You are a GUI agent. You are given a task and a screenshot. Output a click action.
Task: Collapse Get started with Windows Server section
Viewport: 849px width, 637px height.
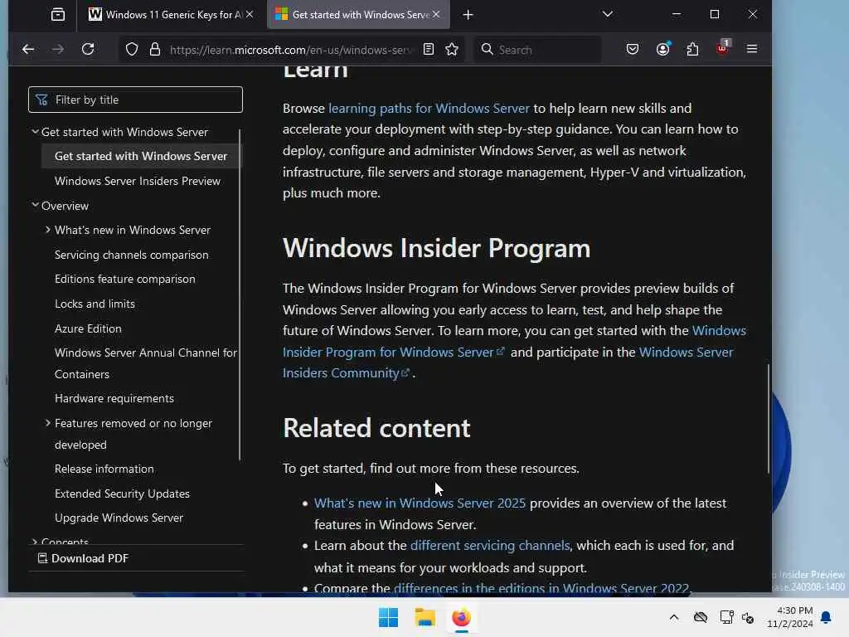pos(35,132)
